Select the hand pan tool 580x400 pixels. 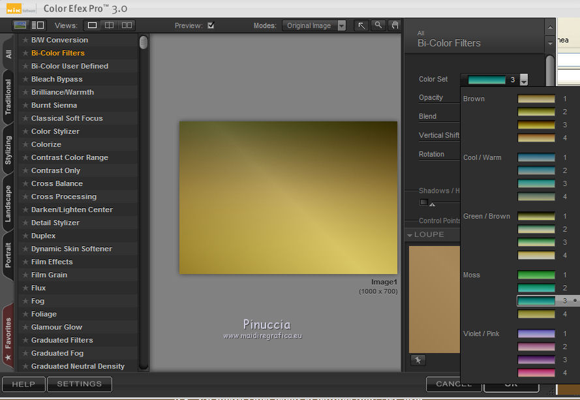(x=394, y=25)
